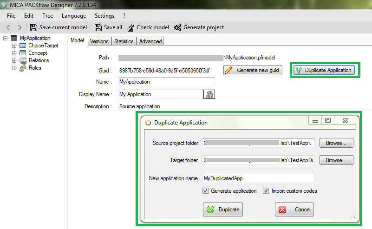372x229 pixels.
Task: Navigate back with the left arrow
Action: pyautogui.click(x=8, y=27)
